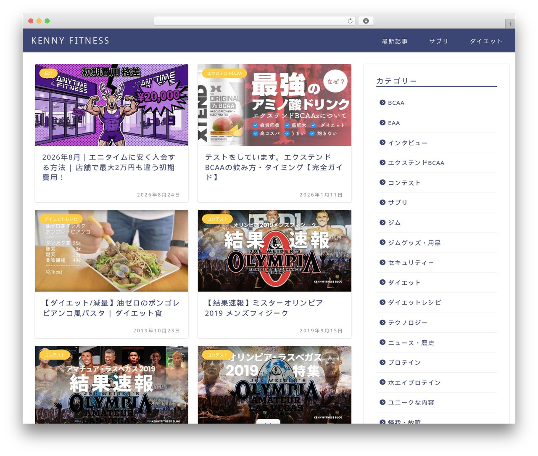This screenshot has height=456, width=538.
Task: Click the Anytime Fitness article thumbnail
Action: pyautogui.click(x=112, y=105)
